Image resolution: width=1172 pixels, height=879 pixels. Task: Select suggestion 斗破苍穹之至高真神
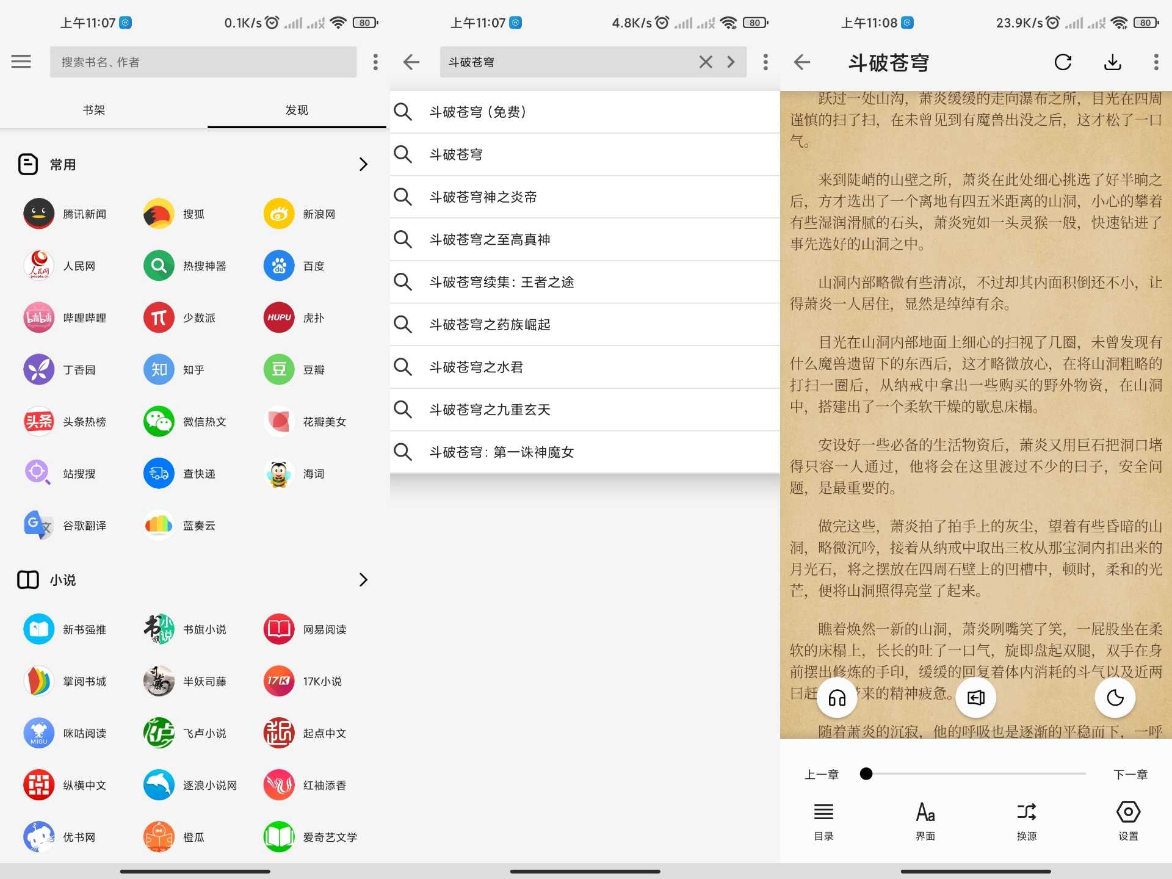pyautogui.click(x=585, y=239)
